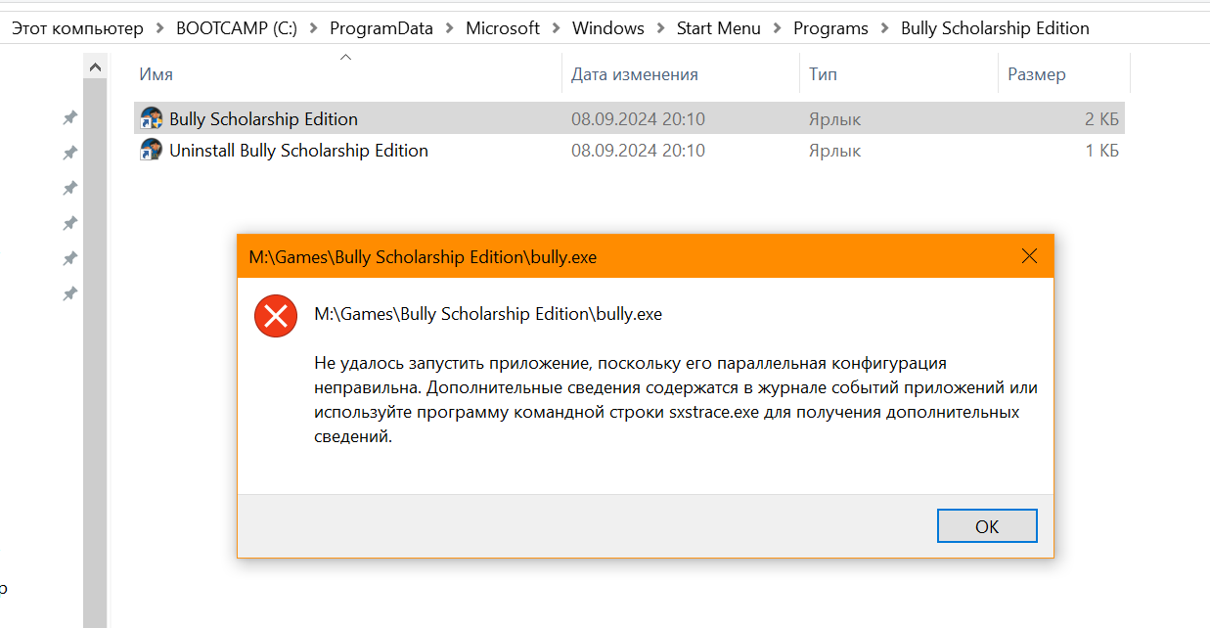Click the Ярлык type in the Uninstall row
The height and width of the screenshot is (628, 1210).
834,151
